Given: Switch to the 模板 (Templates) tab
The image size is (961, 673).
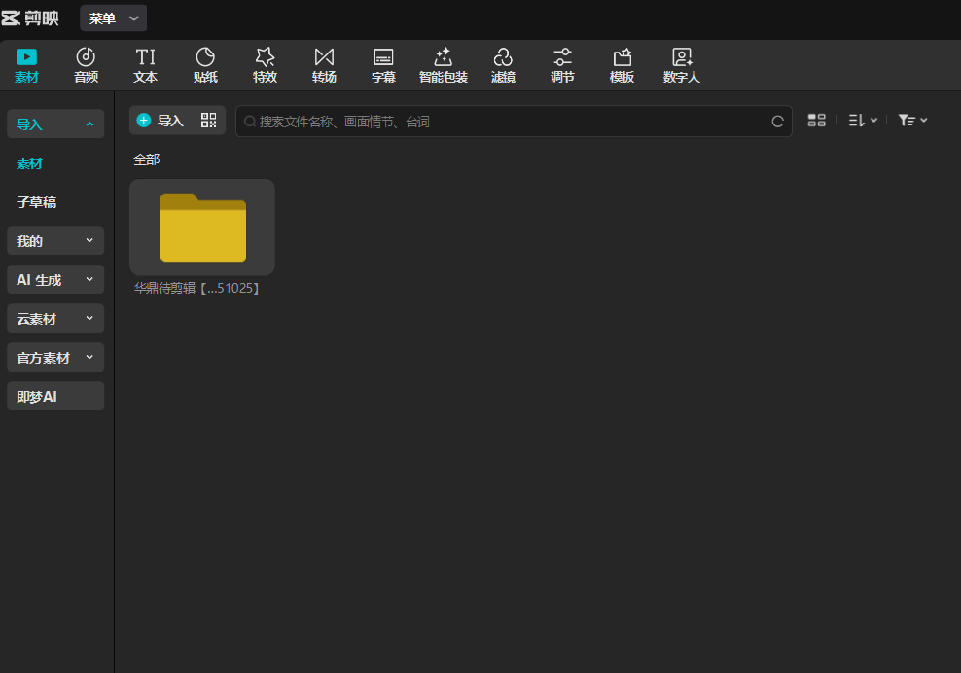Looking at the screenshot, I should pyautogui.click(x=622, y=65).
